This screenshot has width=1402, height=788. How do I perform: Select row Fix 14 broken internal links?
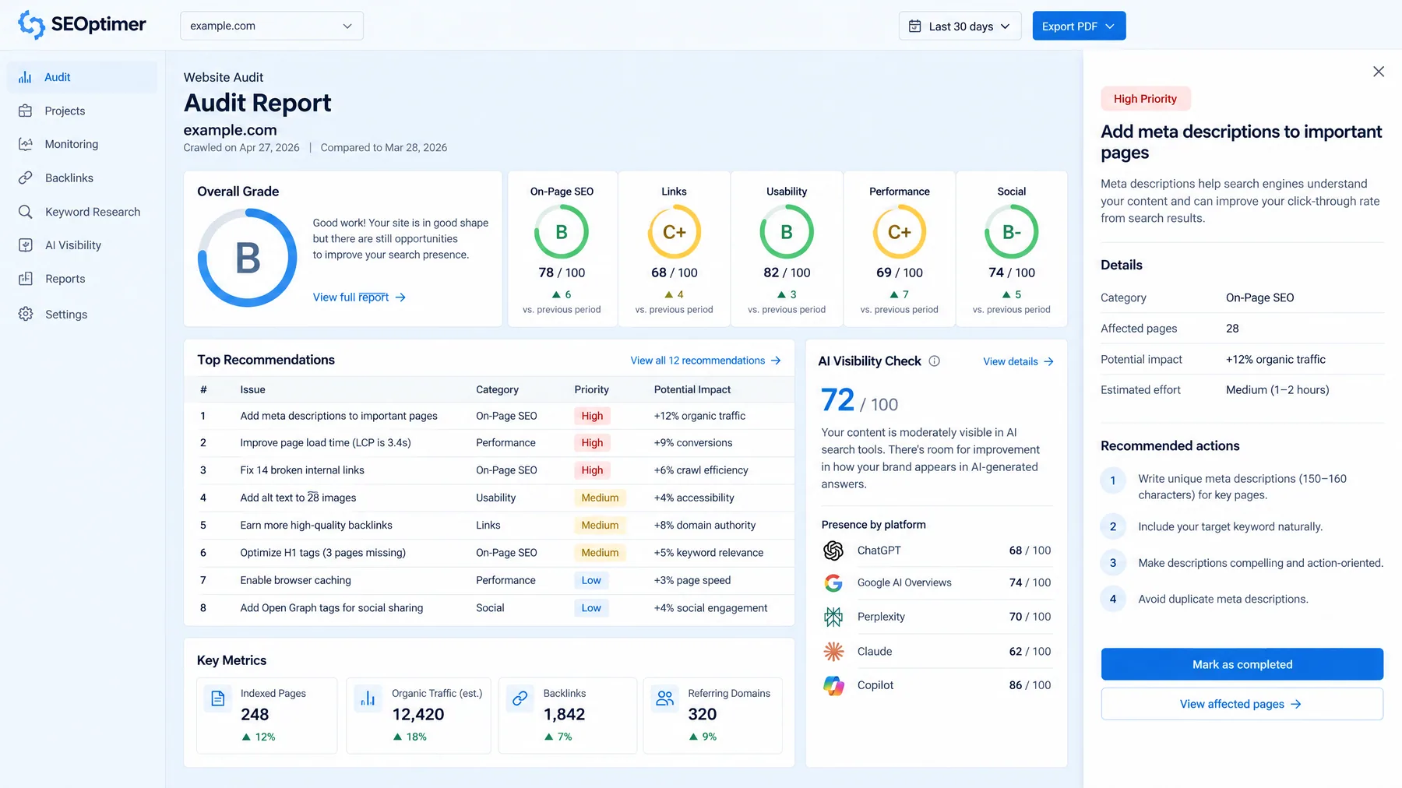point(489,470)
